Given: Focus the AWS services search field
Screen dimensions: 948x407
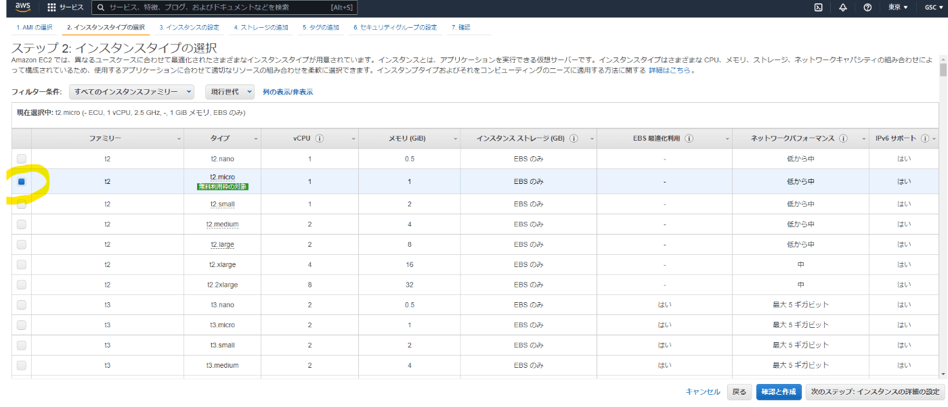Looking at the screenshot, I should (224, 7).
